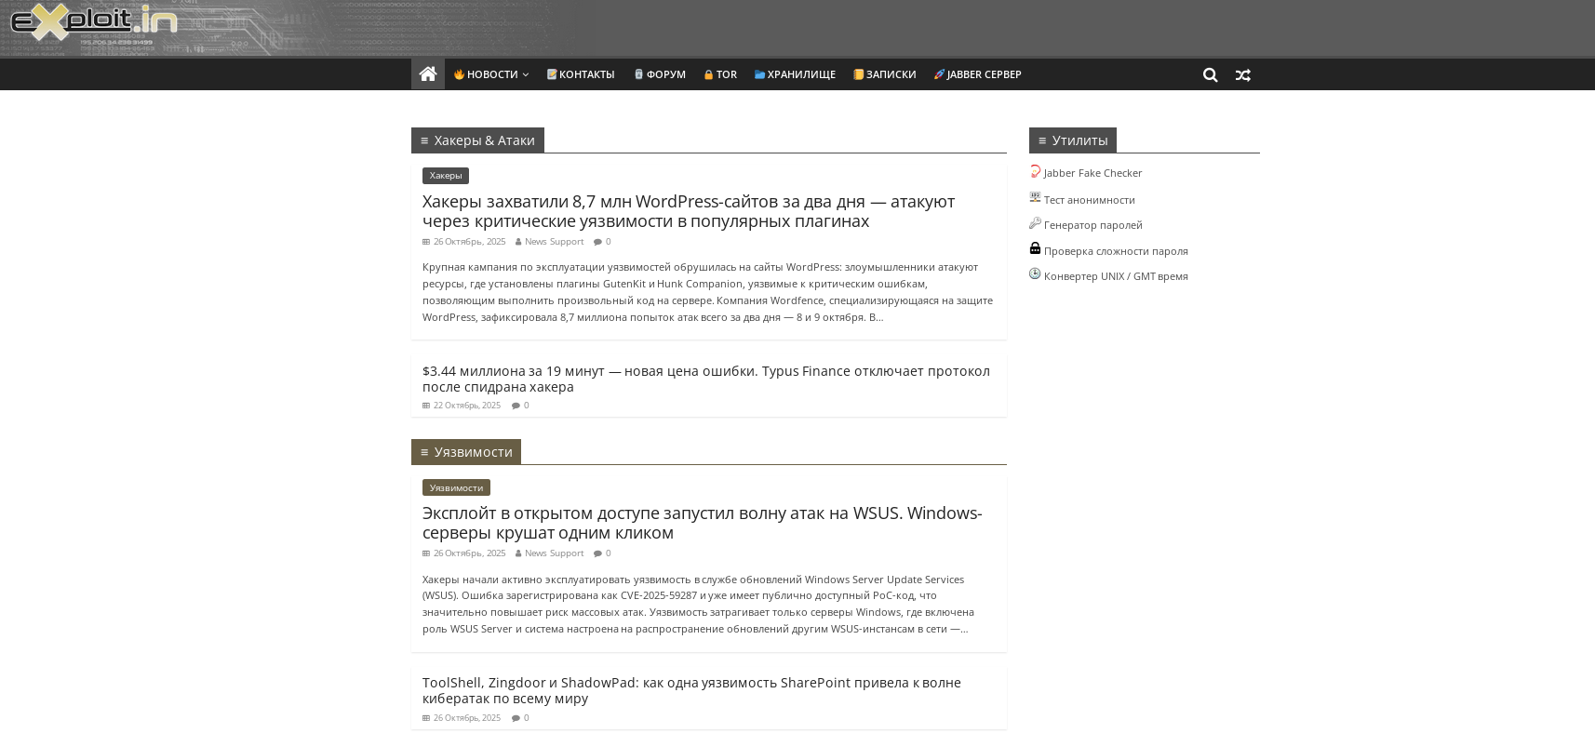Click the random post shuffle icon
1595x733 pixels.
1243,75
